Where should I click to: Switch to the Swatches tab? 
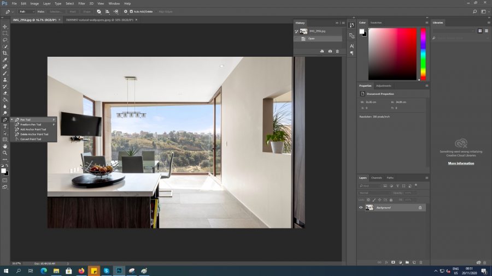[x=376, y=22]
